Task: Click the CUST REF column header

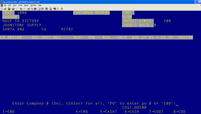Action: tap(51, 37)
